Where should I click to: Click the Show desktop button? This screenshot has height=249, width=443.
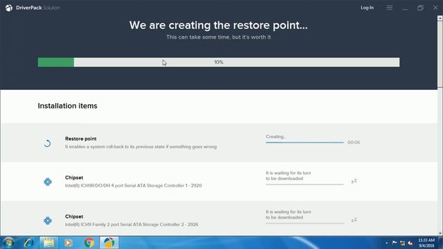pos(440,243)
